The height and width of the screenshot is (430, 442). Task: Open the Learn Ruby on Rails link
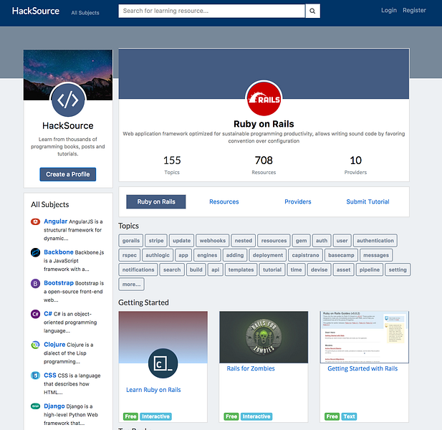153,390
